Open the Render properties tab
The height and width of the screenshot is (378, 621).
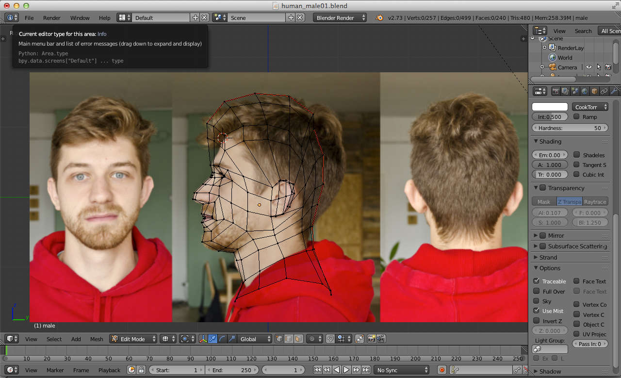[x=556, y=91]
